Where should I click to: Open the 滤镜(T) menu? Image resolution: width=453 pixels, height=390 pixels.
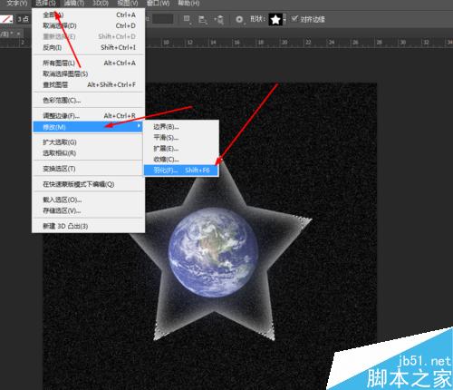pyautogui.click(x=74, y=4)
